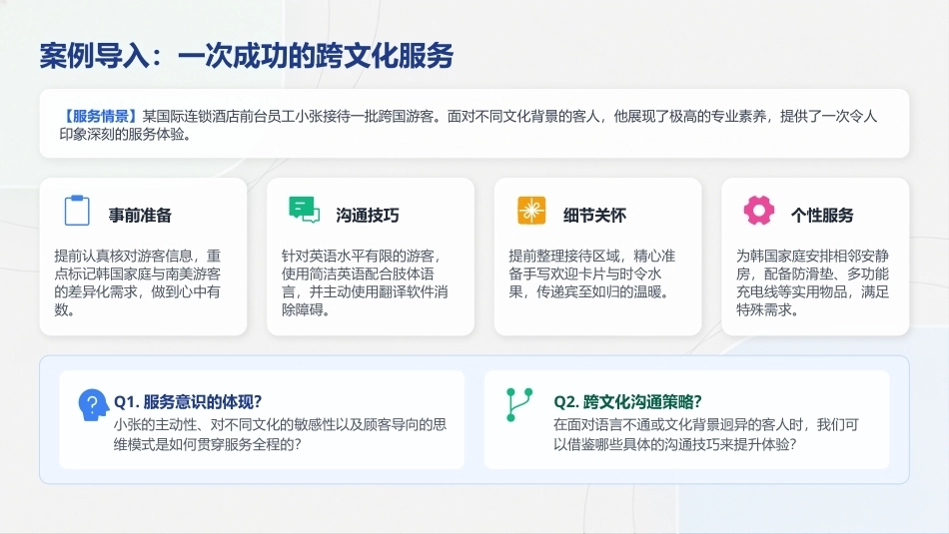This screenshot has width=949, height=534.
Task: Click the paragraph starting 提前整理接待区域
Action: pyautogui.click(x=592, y=273)
